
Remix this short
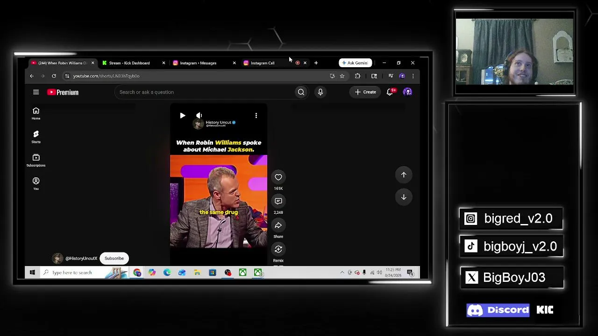point(278,249)
